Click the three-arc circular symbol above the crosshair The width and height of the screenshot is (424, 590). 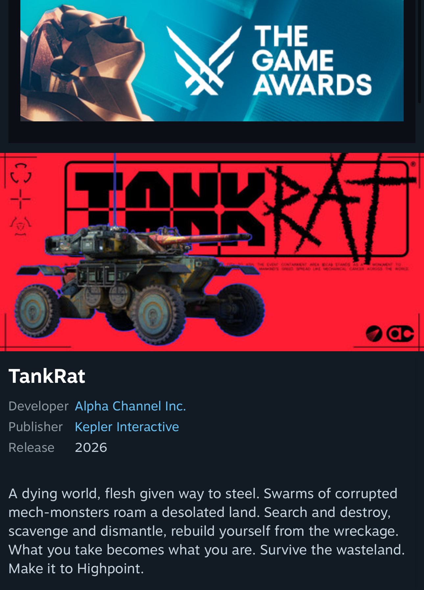pos(21,173)
